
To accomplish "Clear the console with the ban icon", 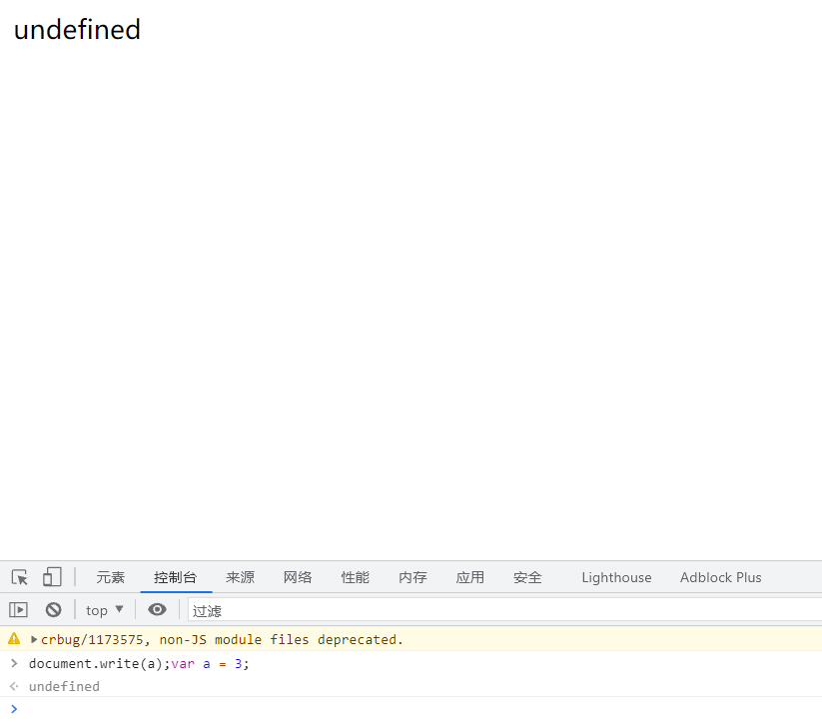I will pyautogui.click(x=53, y=610).
